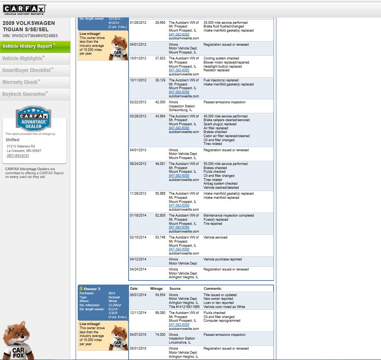Click the Autobarn phone link in the 12/11/2014 row
381x360 pixels.
pos(179,325)
